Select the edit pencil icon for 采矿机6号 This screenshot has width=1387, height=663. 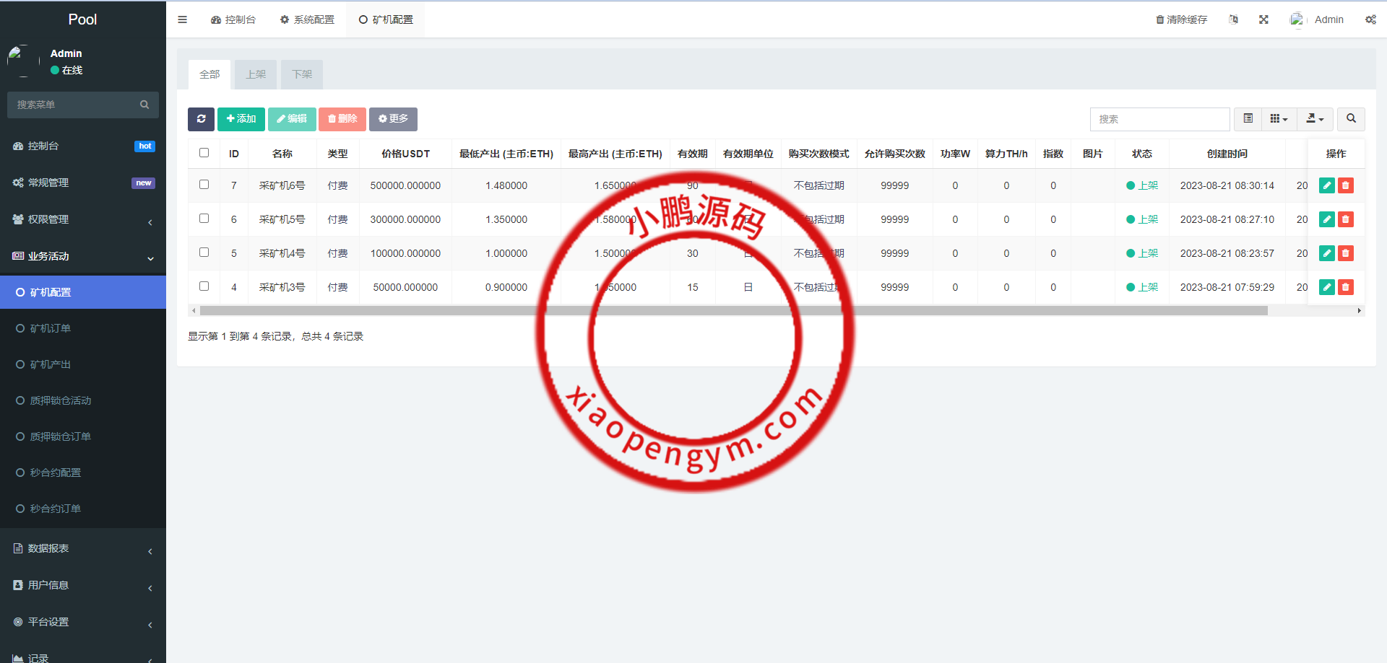[x=1326, y=185]
